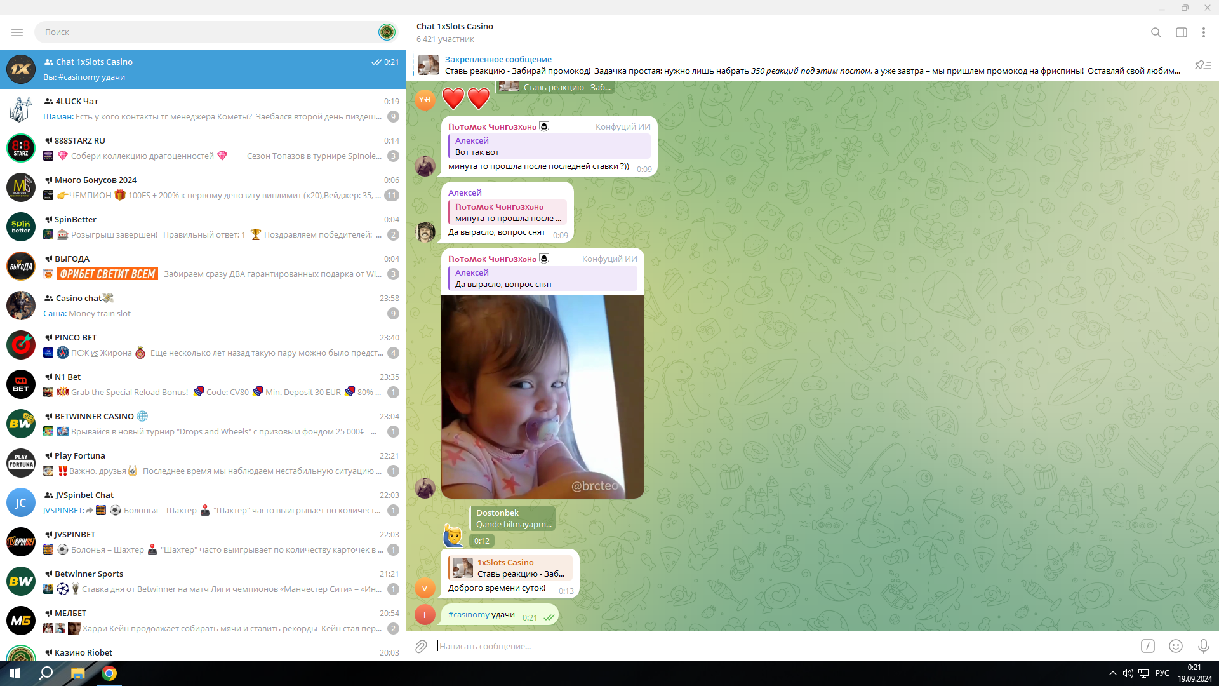
Task: Toggle the right sidebar panel icon
Action: 1181,32
